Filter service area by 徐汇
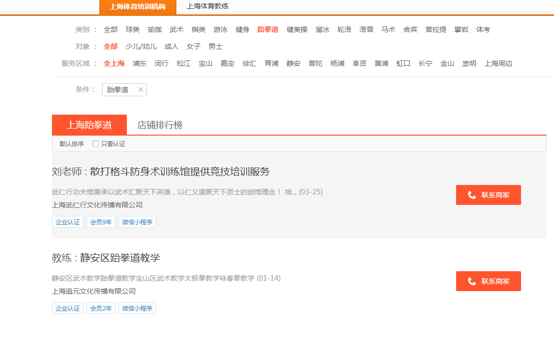The width and height of the screenshot is (554, 339). tap(249, 63)
